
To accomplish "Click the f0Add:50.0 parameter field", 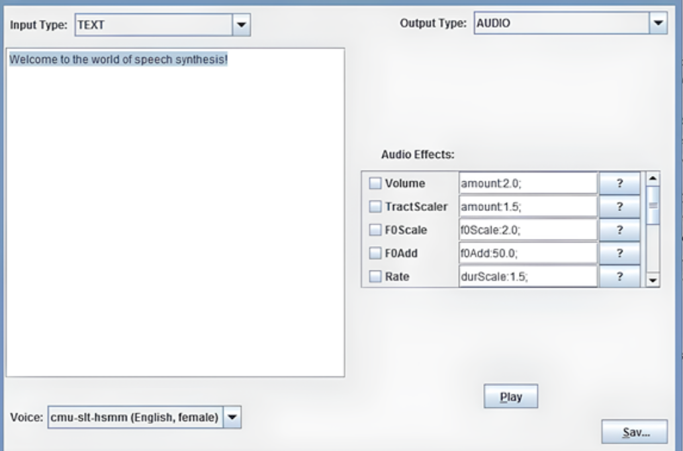I will (528, 253).
